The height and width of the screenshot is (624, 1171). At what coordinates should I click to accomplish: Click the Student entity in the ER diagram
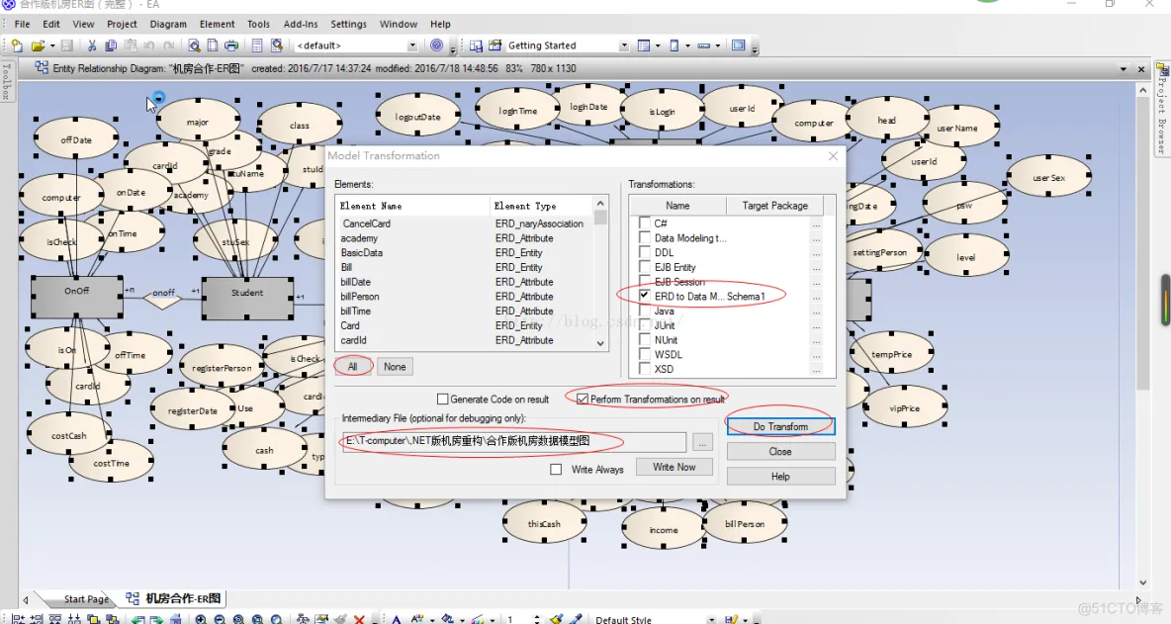[x=247, y=297]
